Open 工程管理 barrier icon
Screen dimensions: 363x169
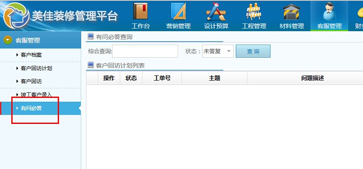[x=254, y=12]
